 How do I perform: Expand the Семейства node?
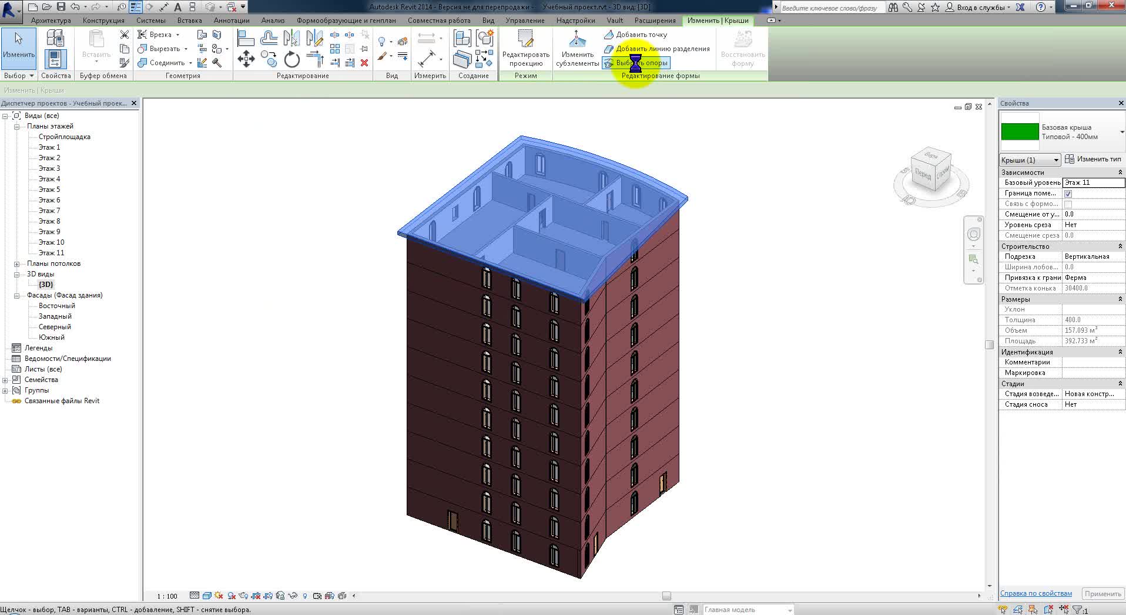tap(5, 380)
